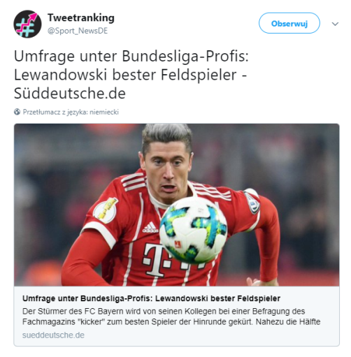The image size is (351, 357).
Task: Click the globe icon beside the translate text
Action: pyautogui.click(x=17, y=112)
